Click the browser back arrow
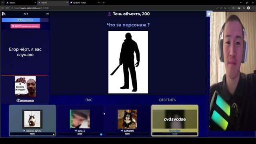This screenshot has width=256, height=144. click(x=3, y=8)
